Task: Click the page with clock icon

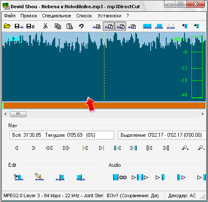Action: [132, 26]
